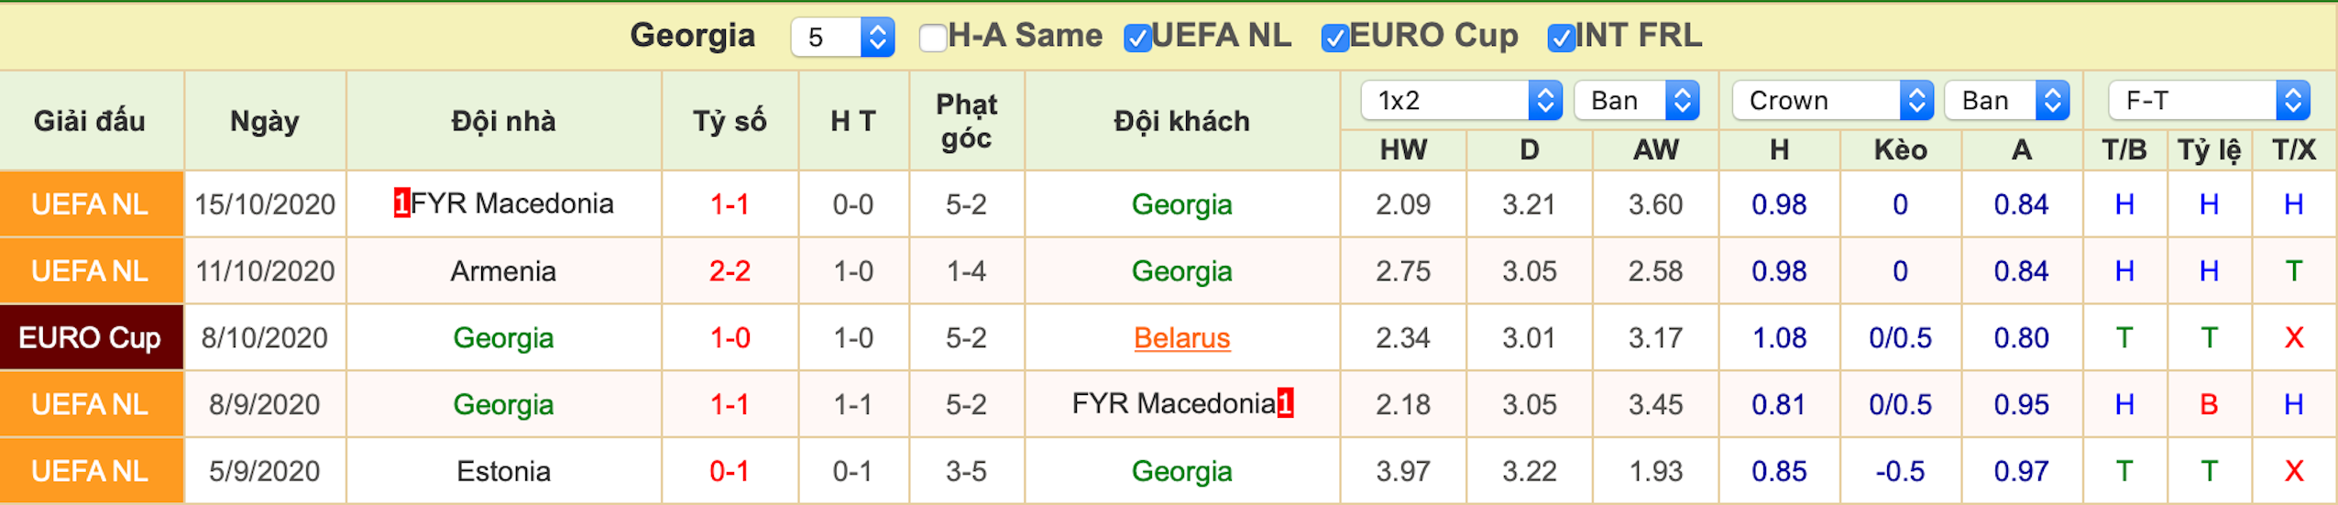Image resolution: width=2338 pixels, height=505 pixels.
Task: Disable the INT FRL checkbox
Action: [1561, 38]
